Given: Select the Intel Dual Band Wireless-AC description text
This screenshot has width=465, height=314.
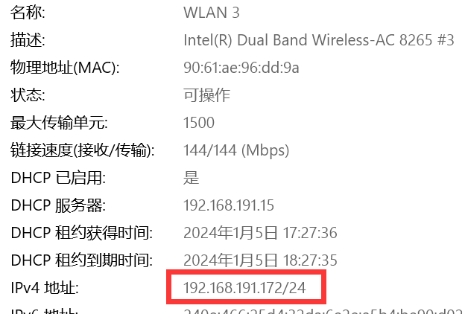Looking at the screenshot, I should (318, 40).
